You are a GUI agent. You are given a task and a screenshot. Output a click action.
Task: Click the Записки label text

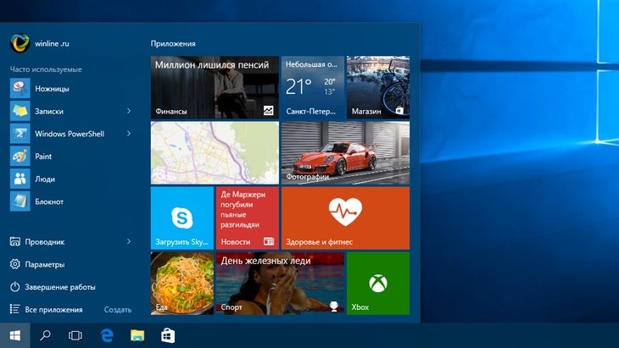coord(49,111)
